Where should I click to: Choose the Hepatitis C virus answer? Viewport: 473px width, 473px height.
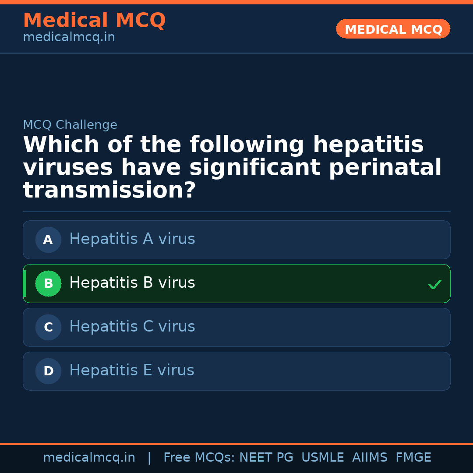(x=132, y=327)
